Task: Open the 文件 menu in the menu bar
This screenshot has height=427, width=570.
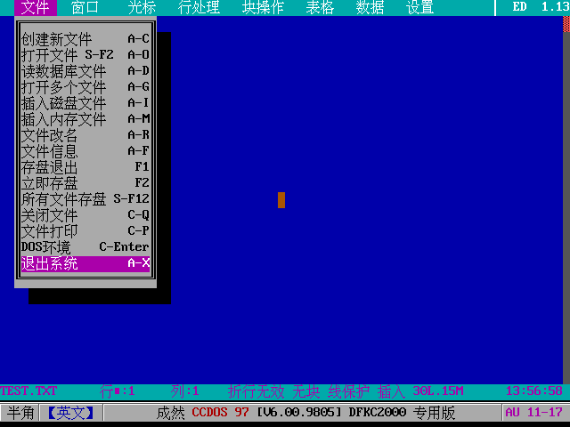Action: click(36, 8)
